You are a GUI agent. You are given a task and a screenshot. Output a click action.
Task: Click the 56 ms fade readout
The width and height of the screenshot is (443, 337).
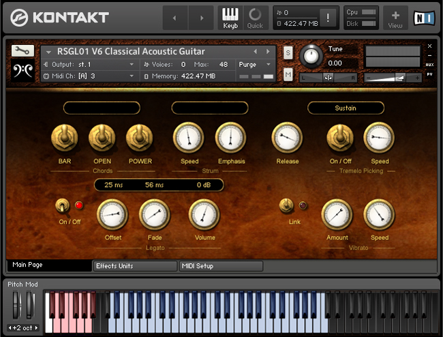[154, 185]
